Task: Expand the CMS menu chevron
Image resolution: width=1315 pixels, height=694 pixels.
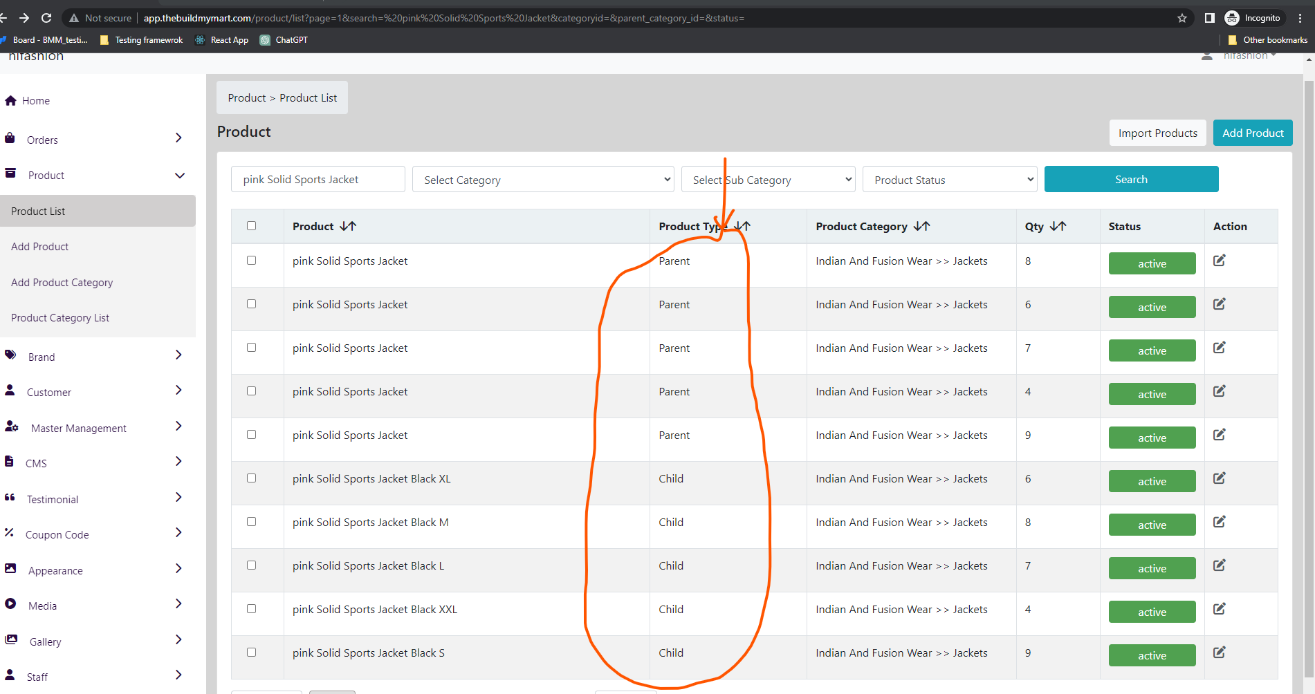Action: pos(178,462)
